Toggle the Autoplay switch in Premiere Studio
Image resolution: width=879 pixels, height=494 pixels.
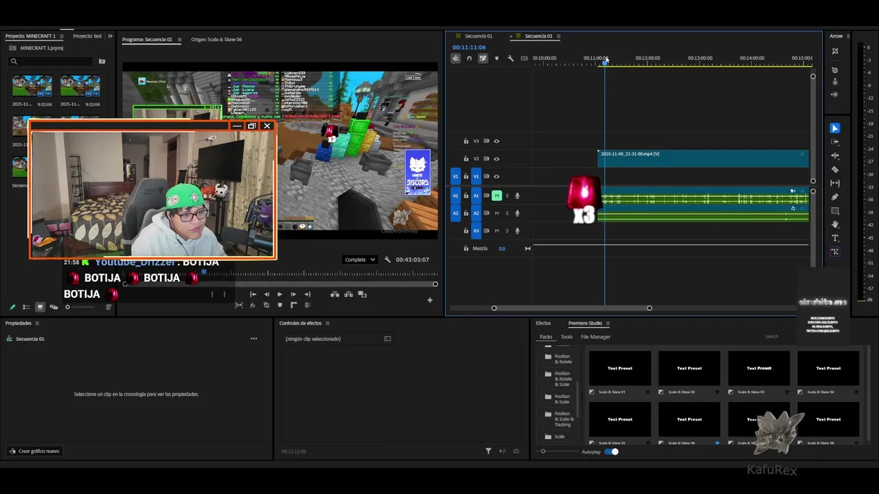click(611, 451)
